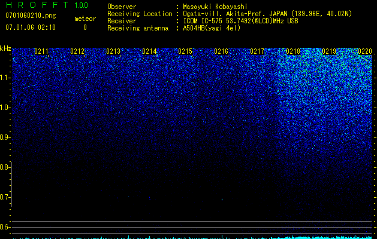
Task: Click the meteor count value 0
Action: point(85,27)
